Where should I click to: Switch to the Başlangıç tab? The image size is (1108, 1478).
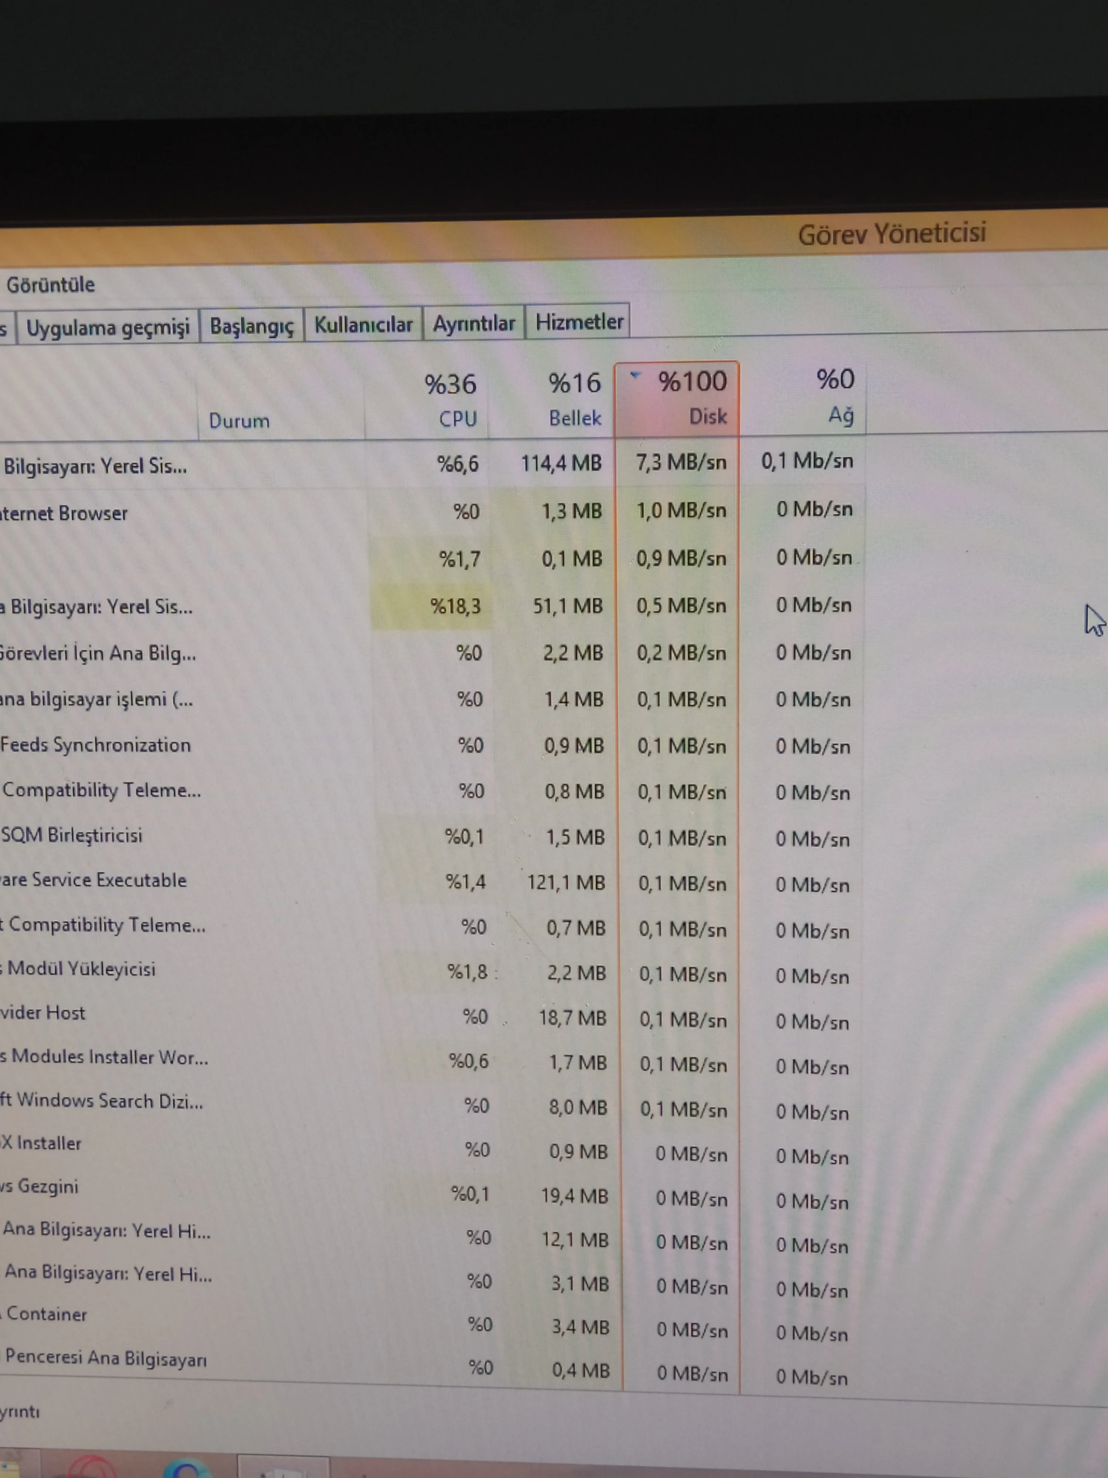[252, 326]
